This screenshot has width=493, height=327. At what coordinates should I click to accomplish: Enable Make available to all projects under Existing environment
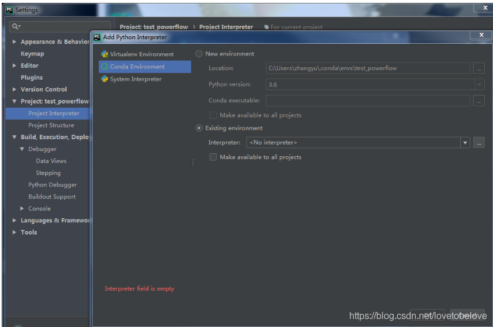pyautogui.click(x=213, y=157)
